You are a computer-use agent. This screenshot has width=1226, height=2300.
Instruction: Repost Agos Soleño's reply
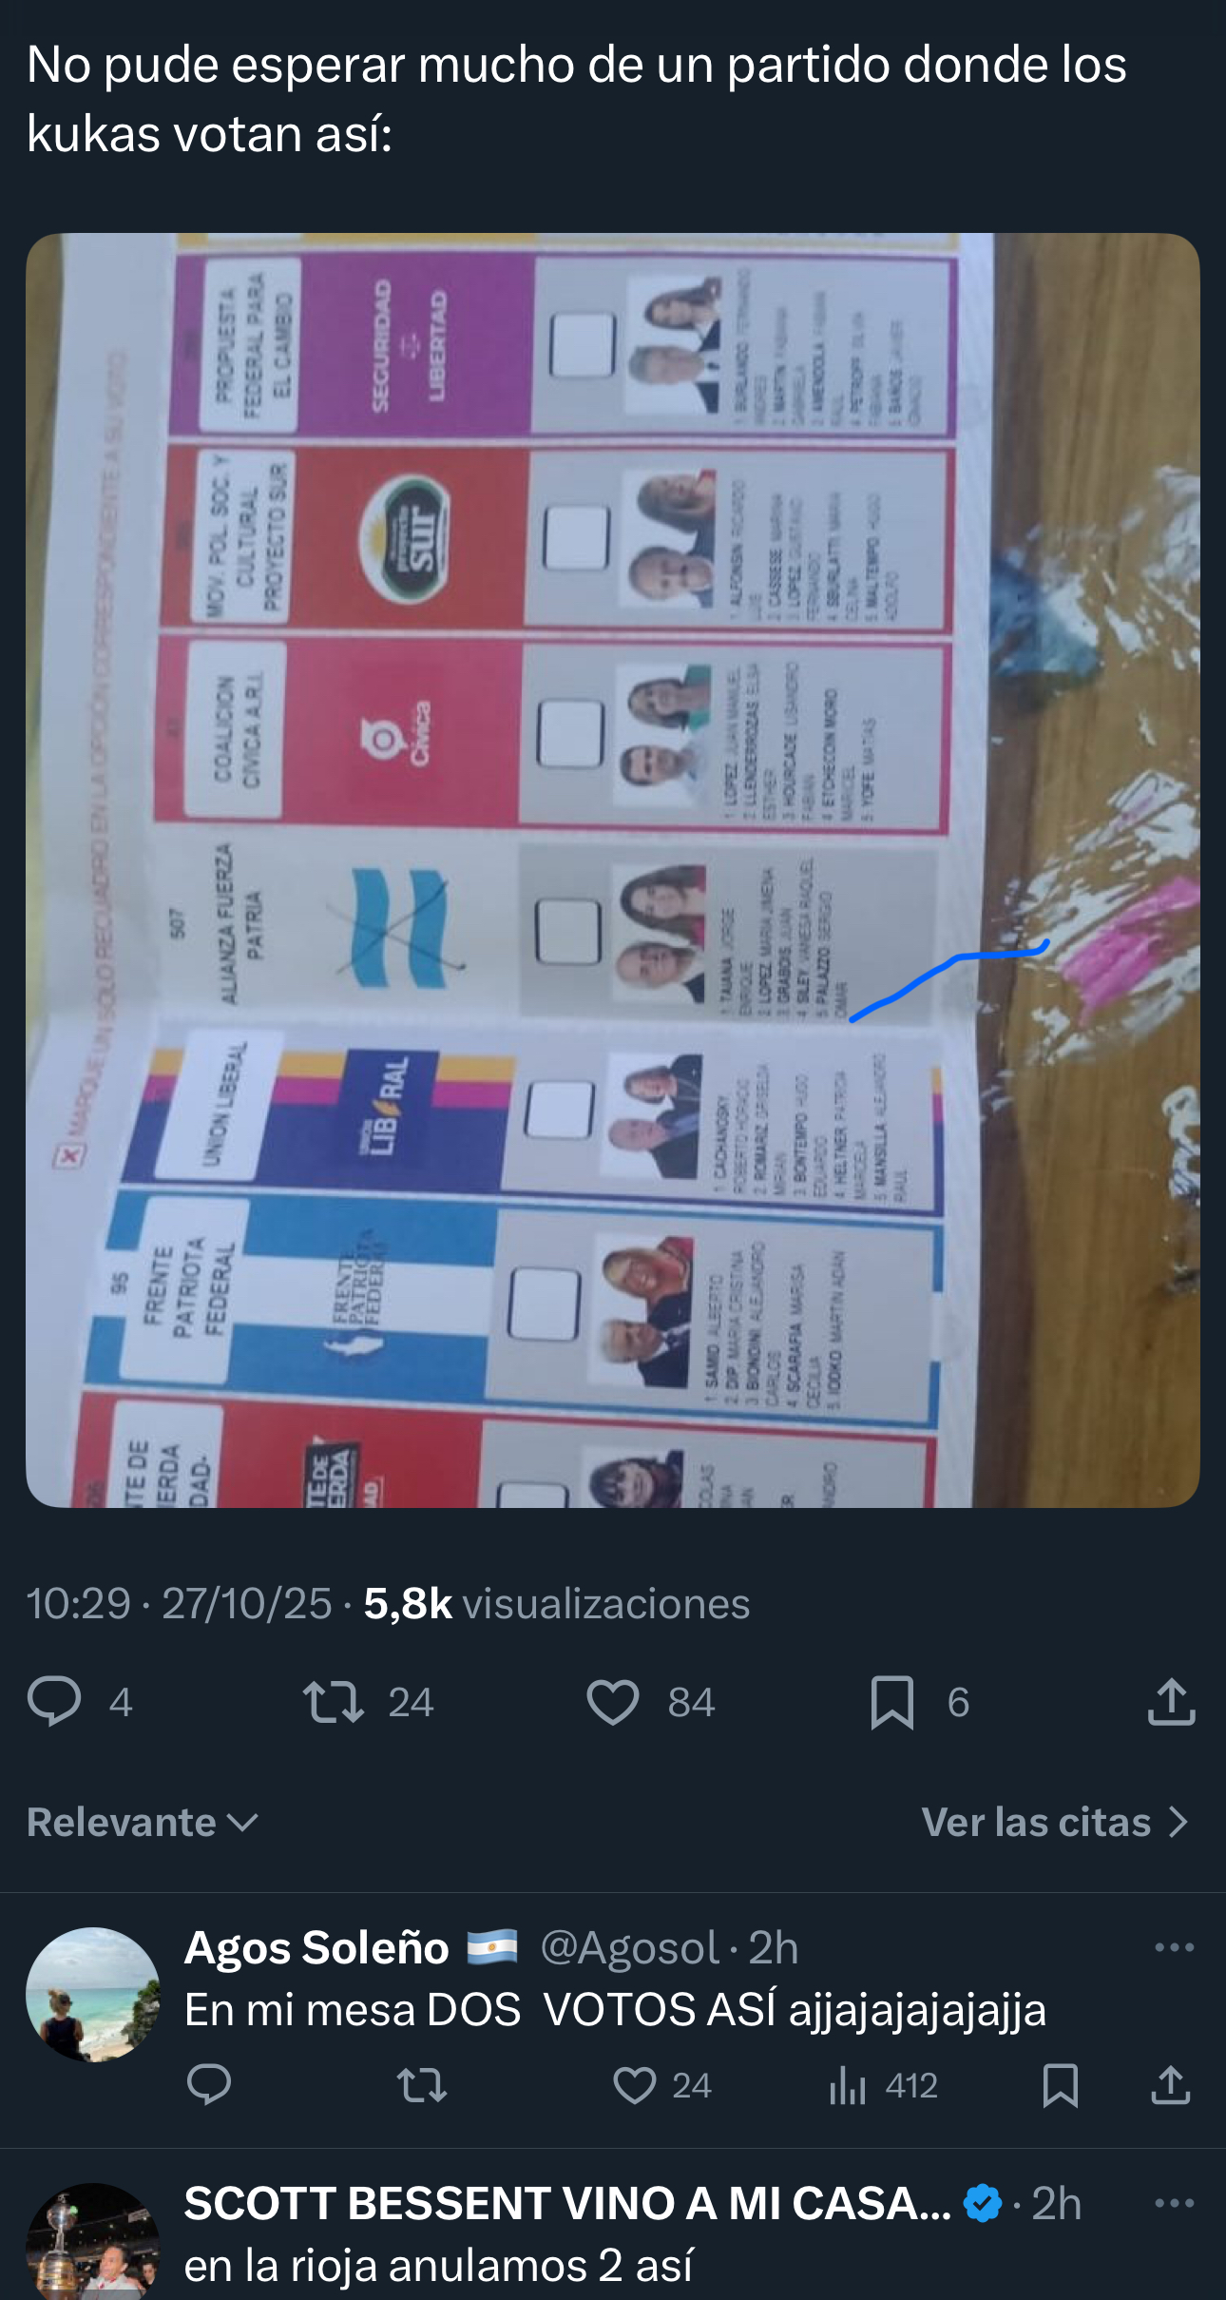click(x=422, y=2086)
